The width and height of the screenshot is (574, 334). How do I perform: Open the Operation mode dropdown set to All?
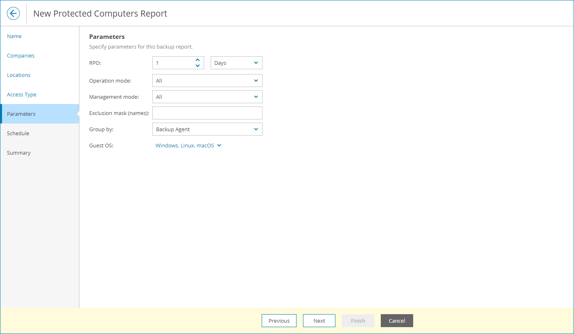point(207,81)
